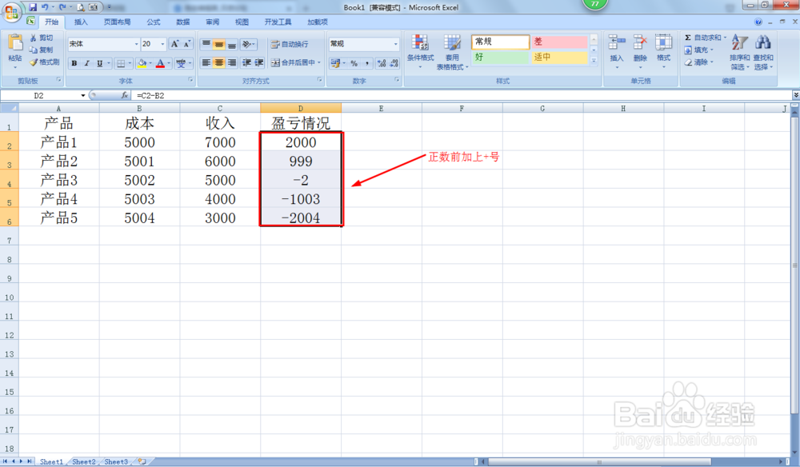Open the font size dropdown showing 20
The height and width of the screenshot is (467, 800).
tap(162, 44)
